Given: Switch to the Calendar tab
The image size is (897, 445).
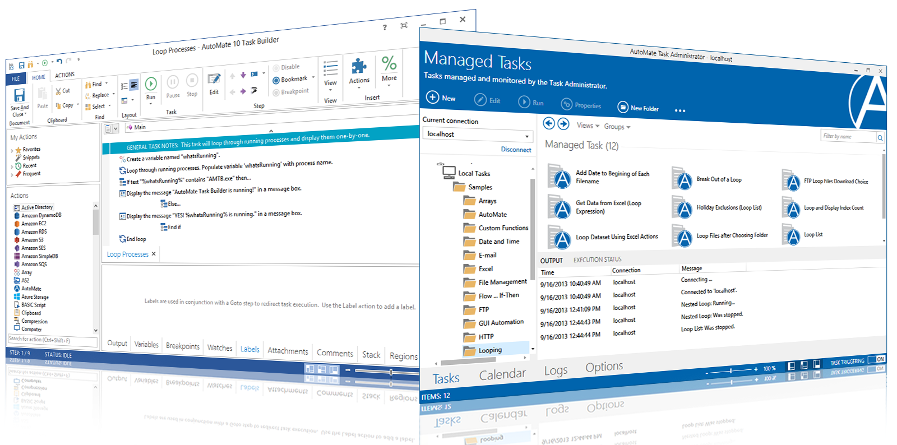Looking at the screenshot, I should (x=502, y=374).
